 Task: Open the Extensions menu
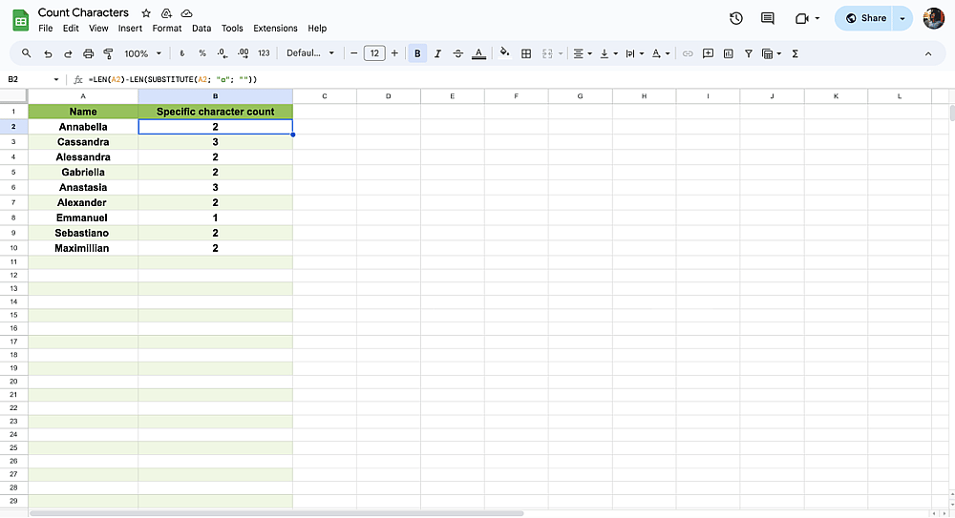tap(275, 28)
